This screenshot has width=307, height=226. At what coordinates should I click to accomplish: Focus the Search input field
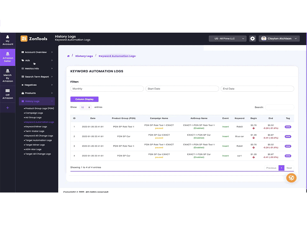coord(280,107)
